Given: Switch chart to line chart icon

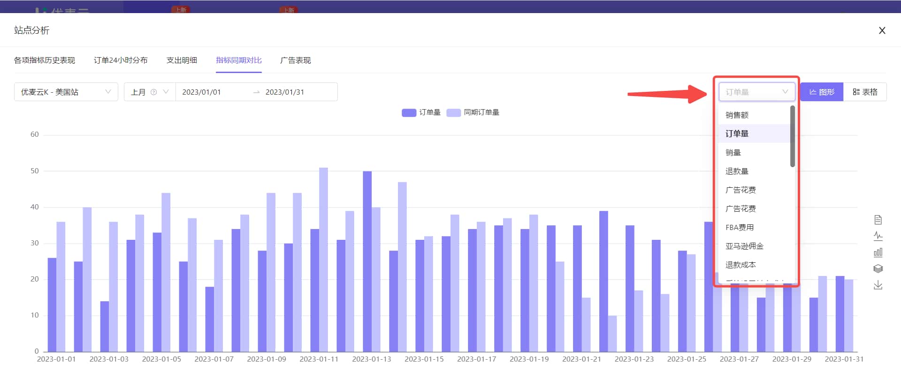Looking at the screenshot, I should tap(878, 236).
